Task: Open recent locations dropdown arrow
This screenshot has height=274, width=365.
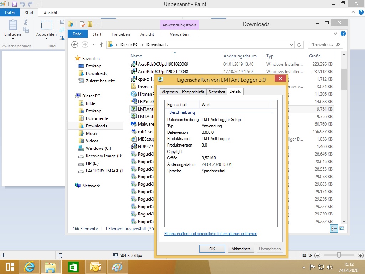Action: pos(93,45)
